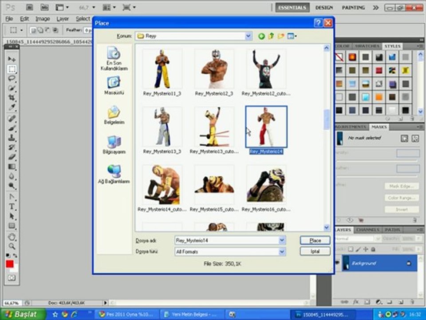Screen dimensions: 426x320
Task: Expand the Dosya adı dropdown arrow
Action: [282, 240]
